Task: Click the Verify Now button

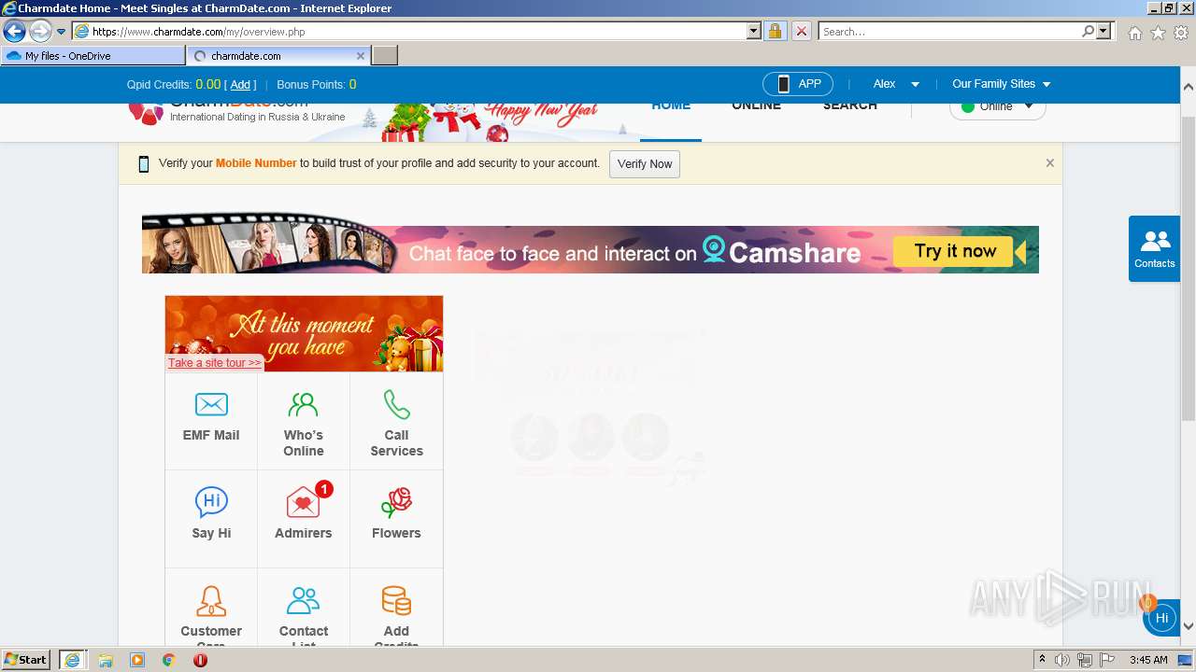Action: pyautogui.click(x=645, y=164)
